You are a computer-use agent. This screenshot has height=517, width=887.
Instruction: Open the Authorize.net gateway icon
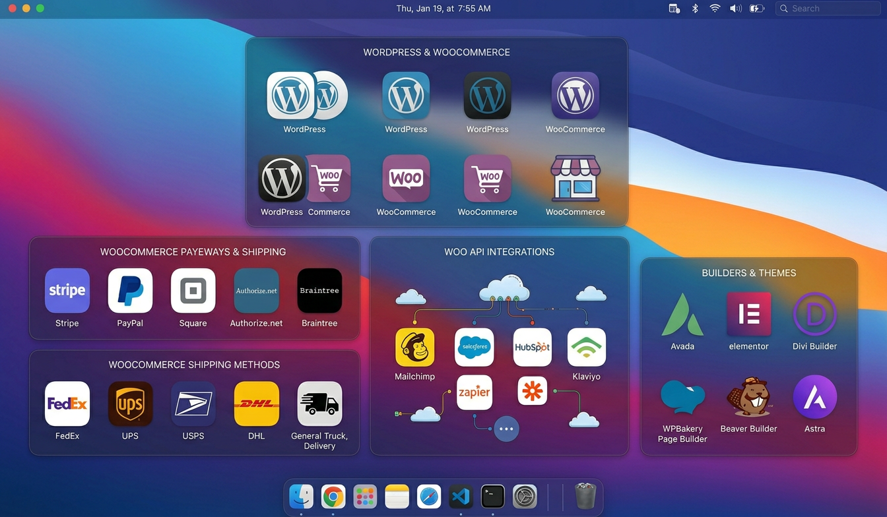256,291
